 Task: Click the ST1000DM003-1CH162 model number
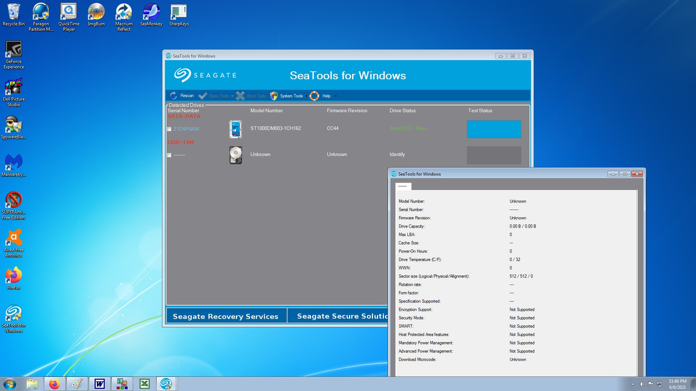click(x=276, y=129)
